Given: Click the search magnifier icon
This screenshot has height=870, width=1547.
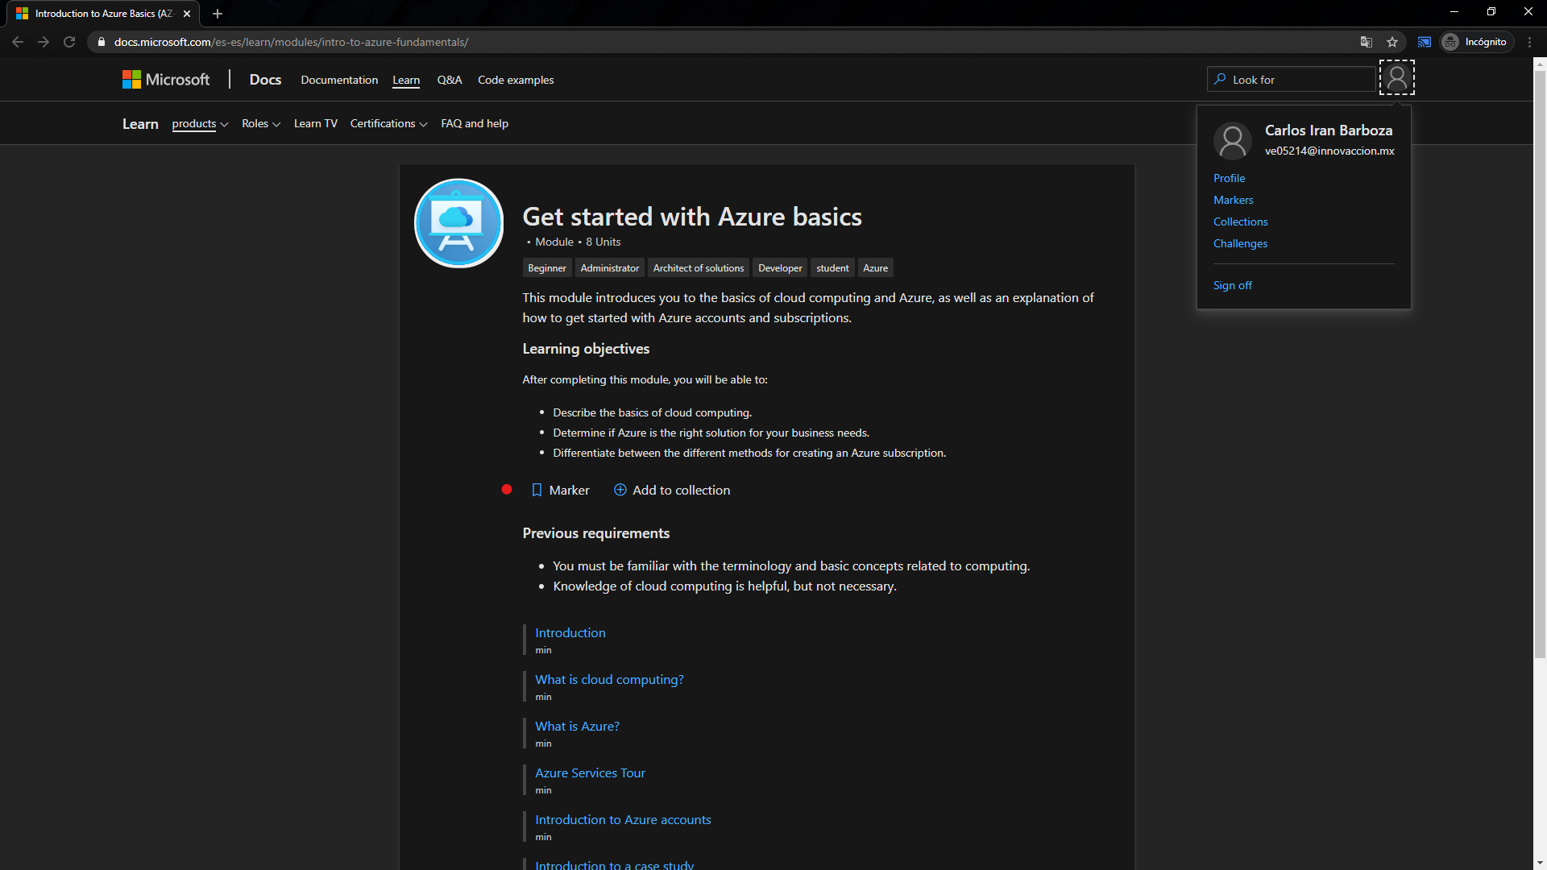Looking at the screenshot, I should click(x=1220, y=79).
